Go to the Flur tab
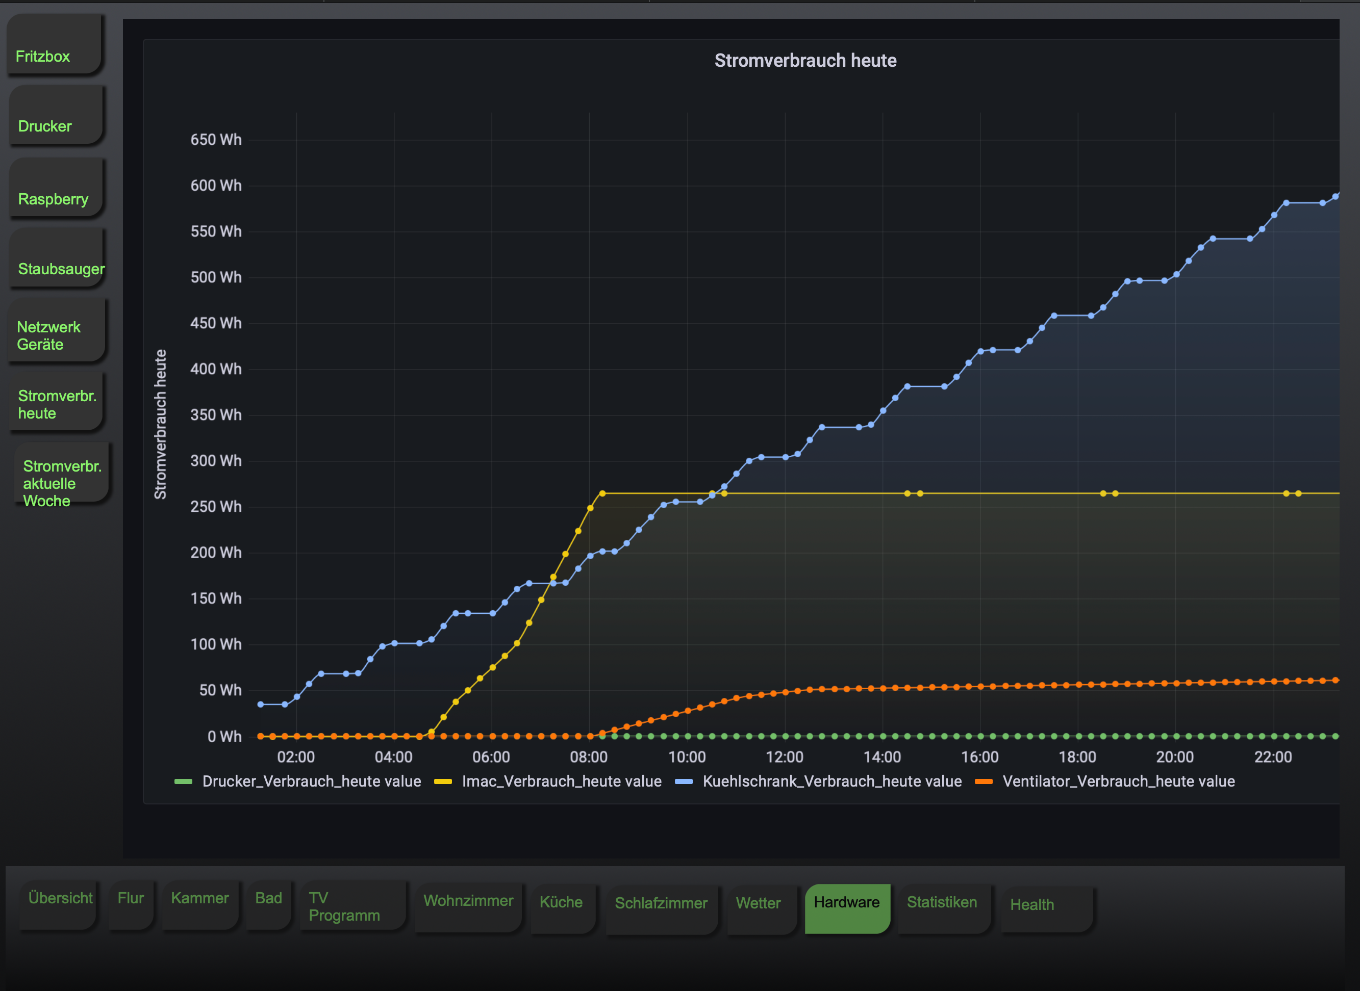 pos(130,904)
